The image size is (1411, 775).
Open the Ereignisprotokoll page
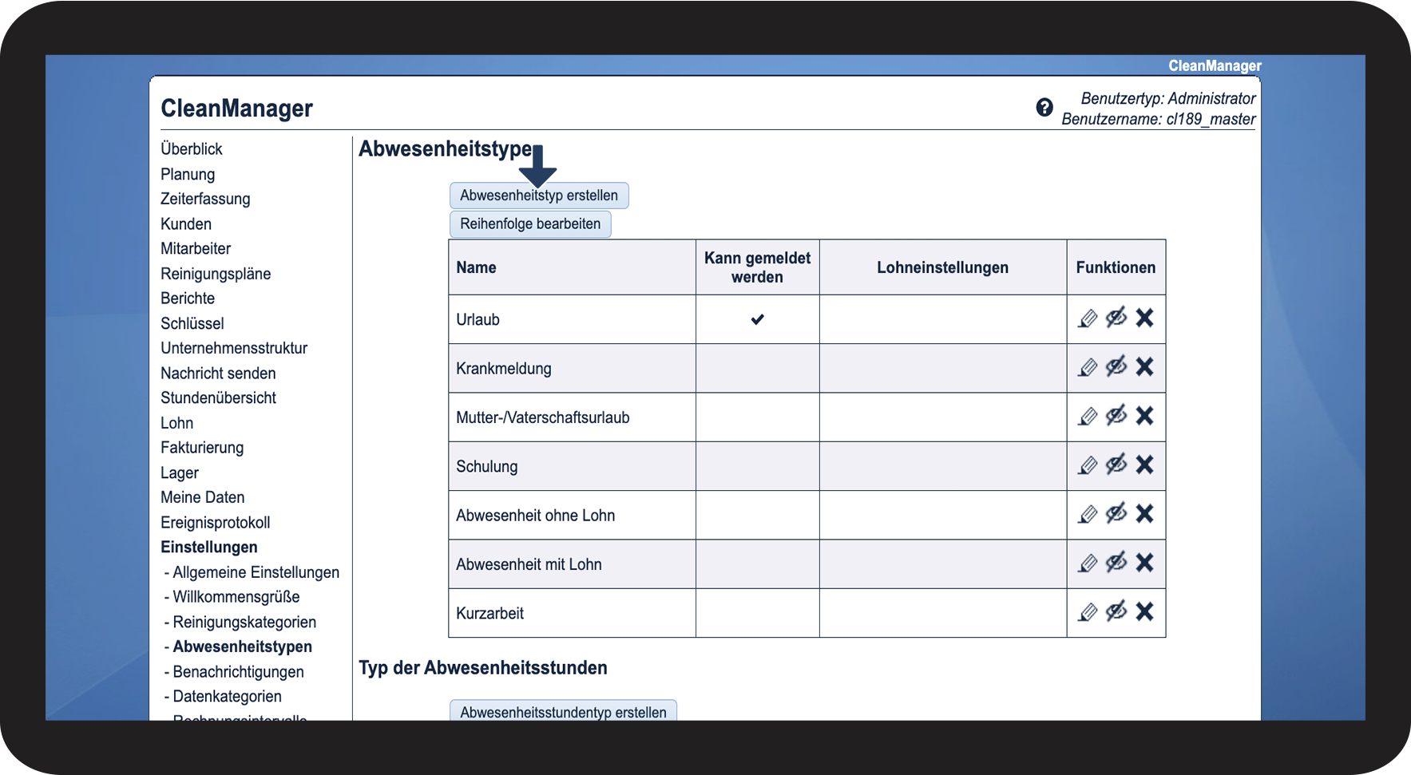point(216,523)
